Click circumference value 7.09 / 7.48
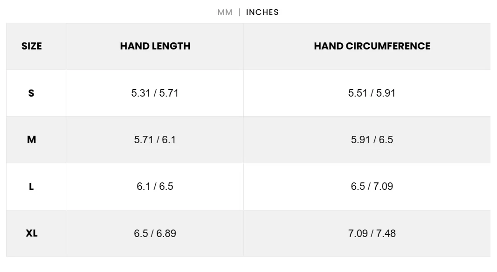The width and height of the screenshot is (497, 272). 372,233
